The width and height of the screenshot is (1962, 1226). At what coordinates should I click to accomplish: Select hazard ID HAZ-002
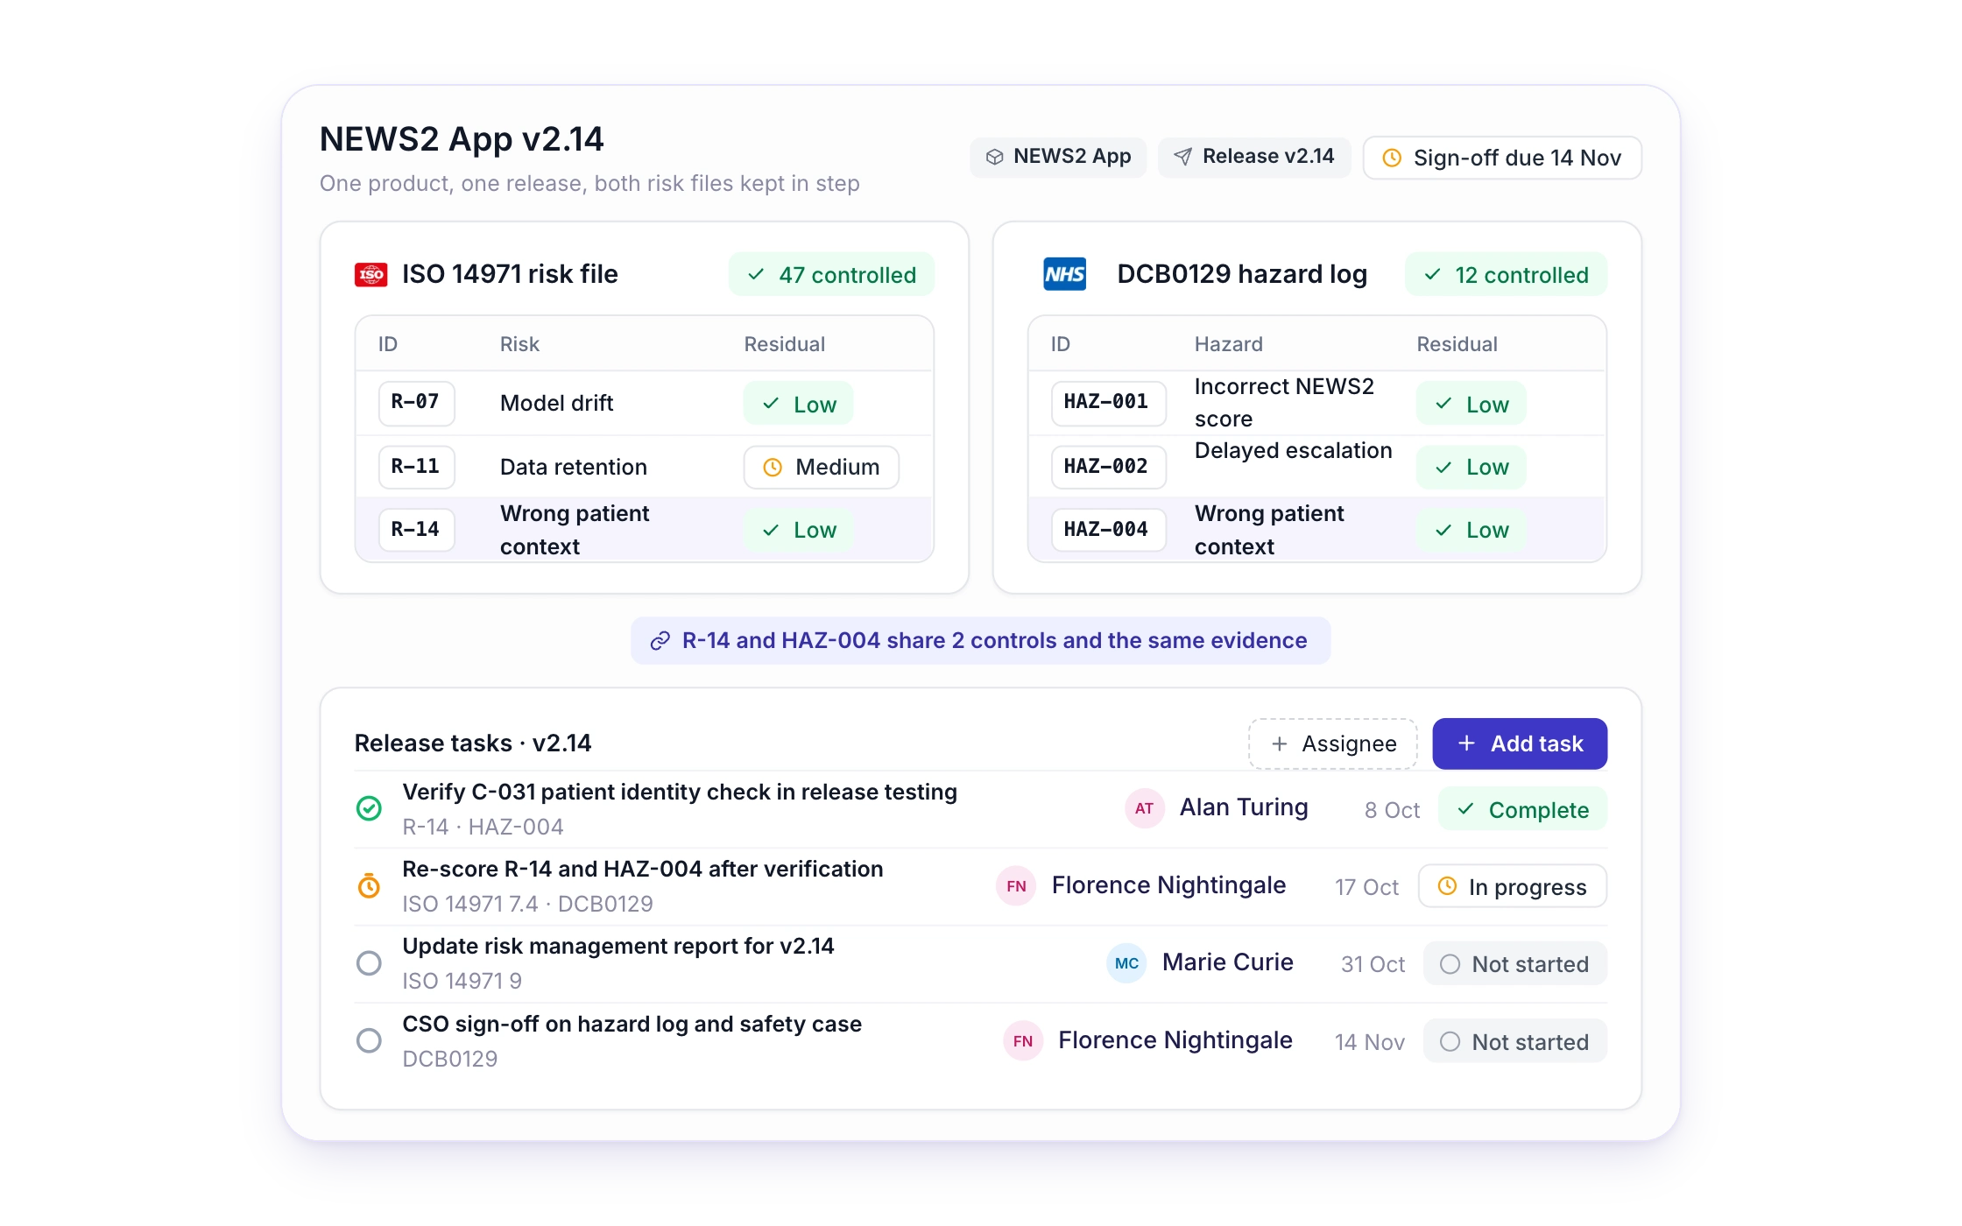[1108, 467]
